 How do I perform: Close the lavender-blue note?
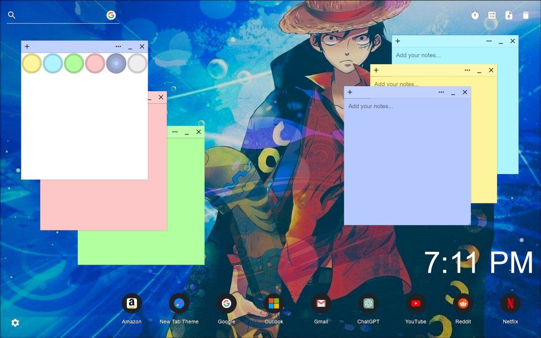[x=465, y=92]
